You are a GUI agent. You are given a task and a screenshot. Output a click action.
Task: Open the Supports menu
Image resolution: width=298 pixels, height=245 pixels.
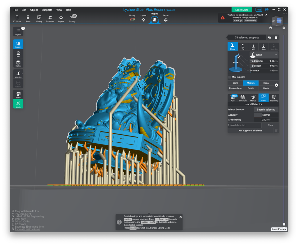[47, 10]
